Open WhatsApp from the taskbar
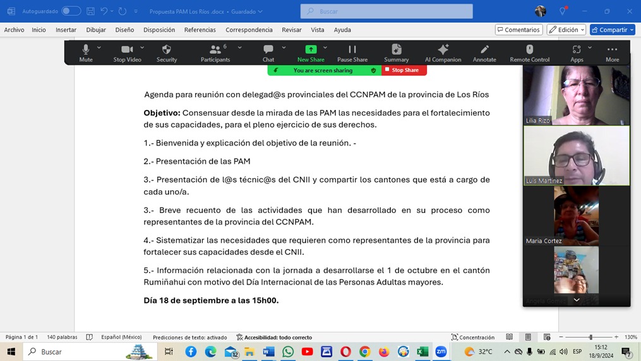This screenshot has height=361, width=641. (x=288, y=352)
